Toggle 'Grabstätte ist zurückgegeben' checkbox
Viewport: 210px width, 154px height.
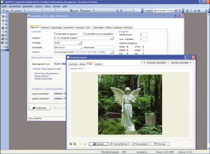point(84,34)
